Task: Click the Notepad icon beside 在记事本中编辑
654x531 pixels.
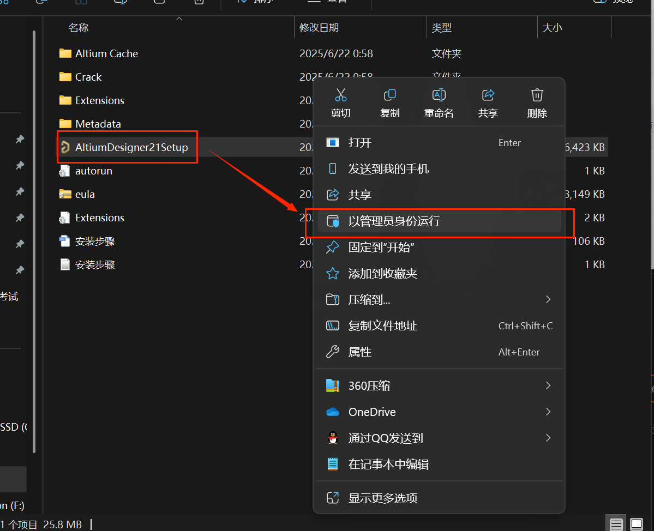Action: [332, 464]
